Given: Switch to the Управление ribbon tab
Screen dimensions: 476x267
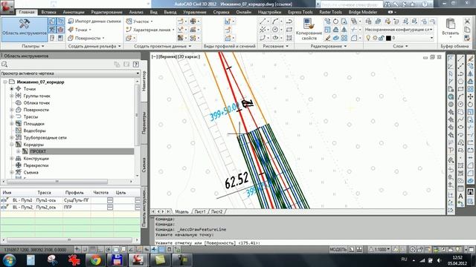Looking at the screenshot, I should pos(195,12).
